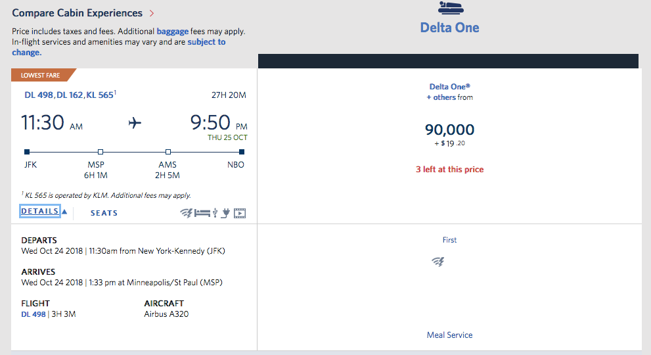This screenshot has height=355, width=651.
Task: Click the triangle arrow next to Details
Action: [x=64, y=212]
